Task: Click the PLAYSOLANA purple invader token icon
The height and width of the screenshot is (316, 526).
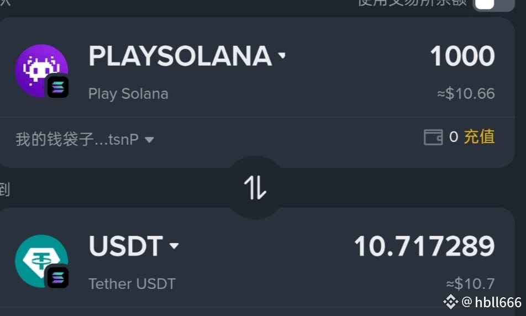Action: pos(41,71)
